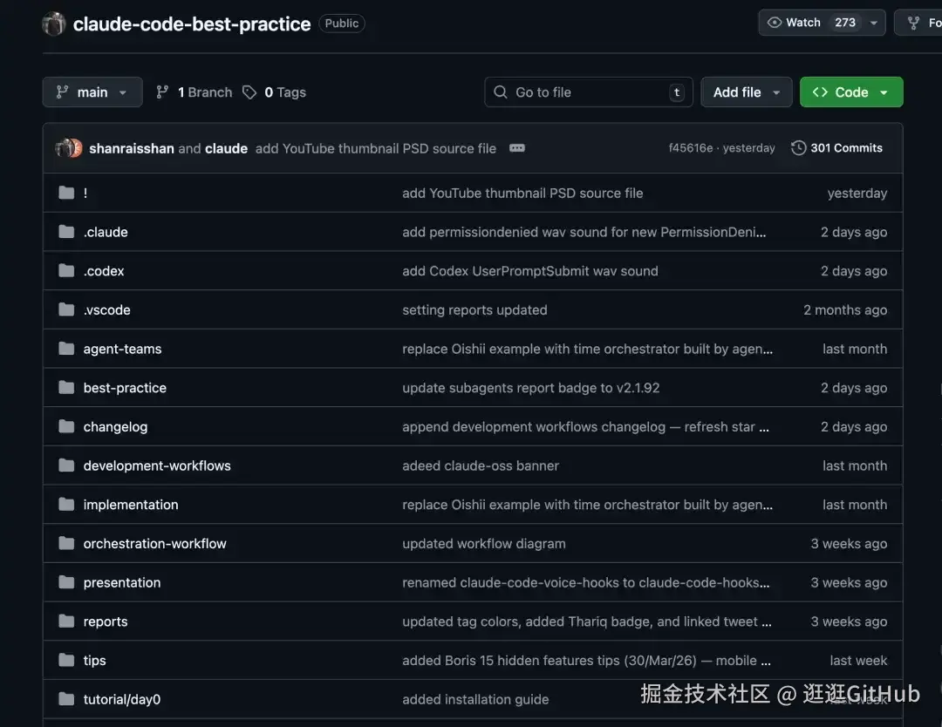Image resolution: width=942 pixels, height=727 pixels.
Task: Expand commit message ellipsis icon
Action: tap(517, 148)
